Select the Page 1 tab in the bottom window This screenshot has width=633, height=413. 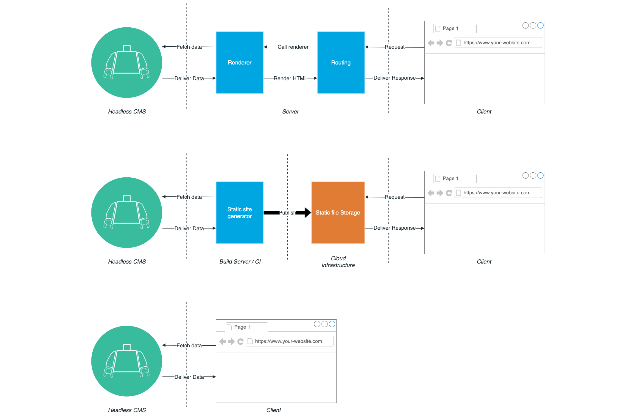[243, 327]
